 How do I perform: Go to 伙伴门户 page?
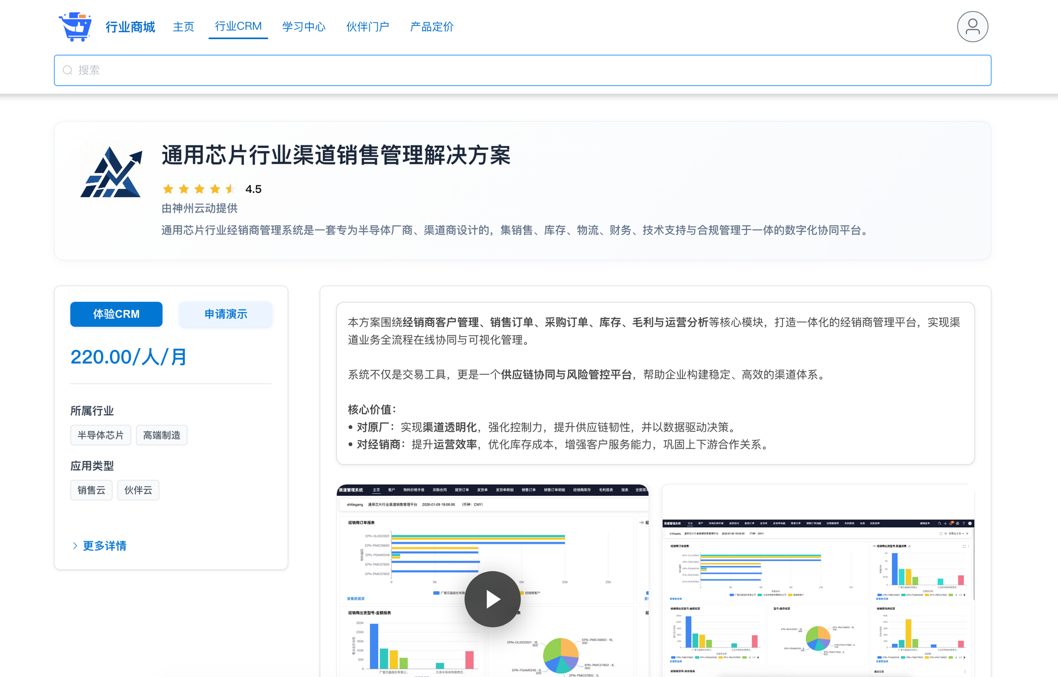368,27
